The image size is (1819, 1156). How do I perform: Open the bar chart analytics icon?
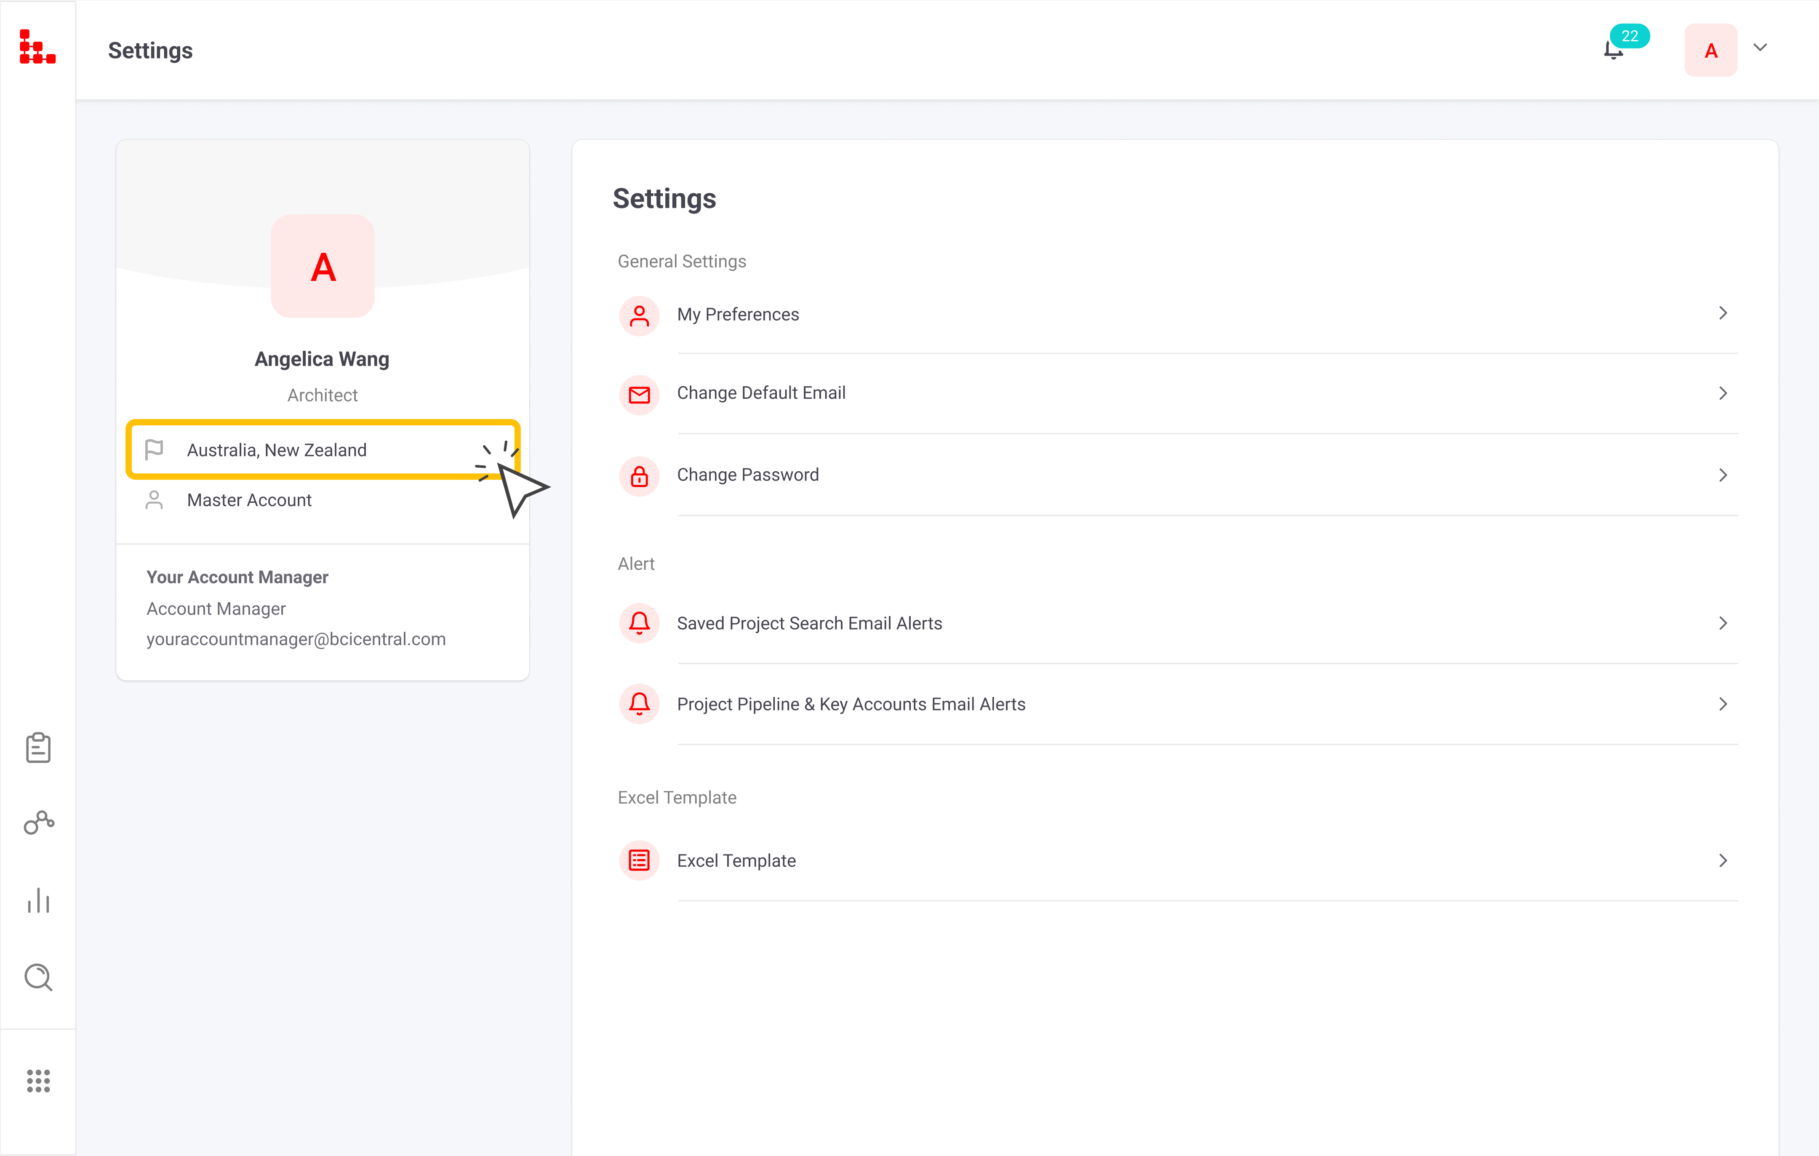point(38,901)
